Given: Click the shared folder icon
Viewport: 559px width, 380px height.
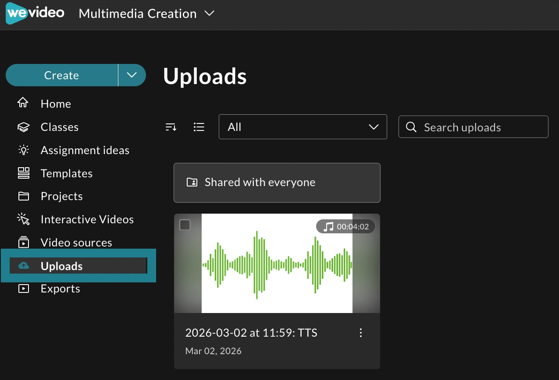Looking at the screenshot, I should 192,183.
